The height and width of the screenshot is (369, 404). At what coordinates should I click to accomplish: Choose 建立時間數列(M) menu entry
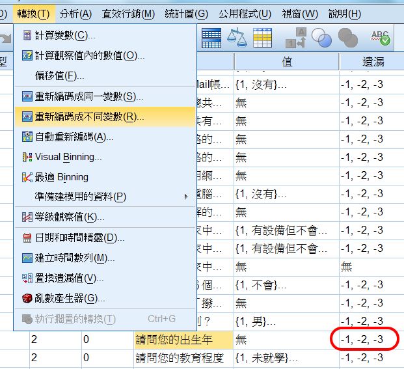click(104, 258)
